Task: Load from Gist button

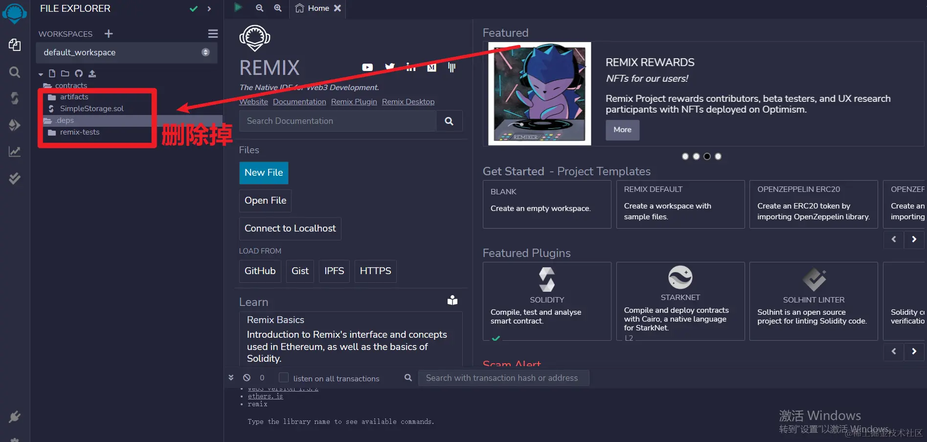Action: click(300, 271)
